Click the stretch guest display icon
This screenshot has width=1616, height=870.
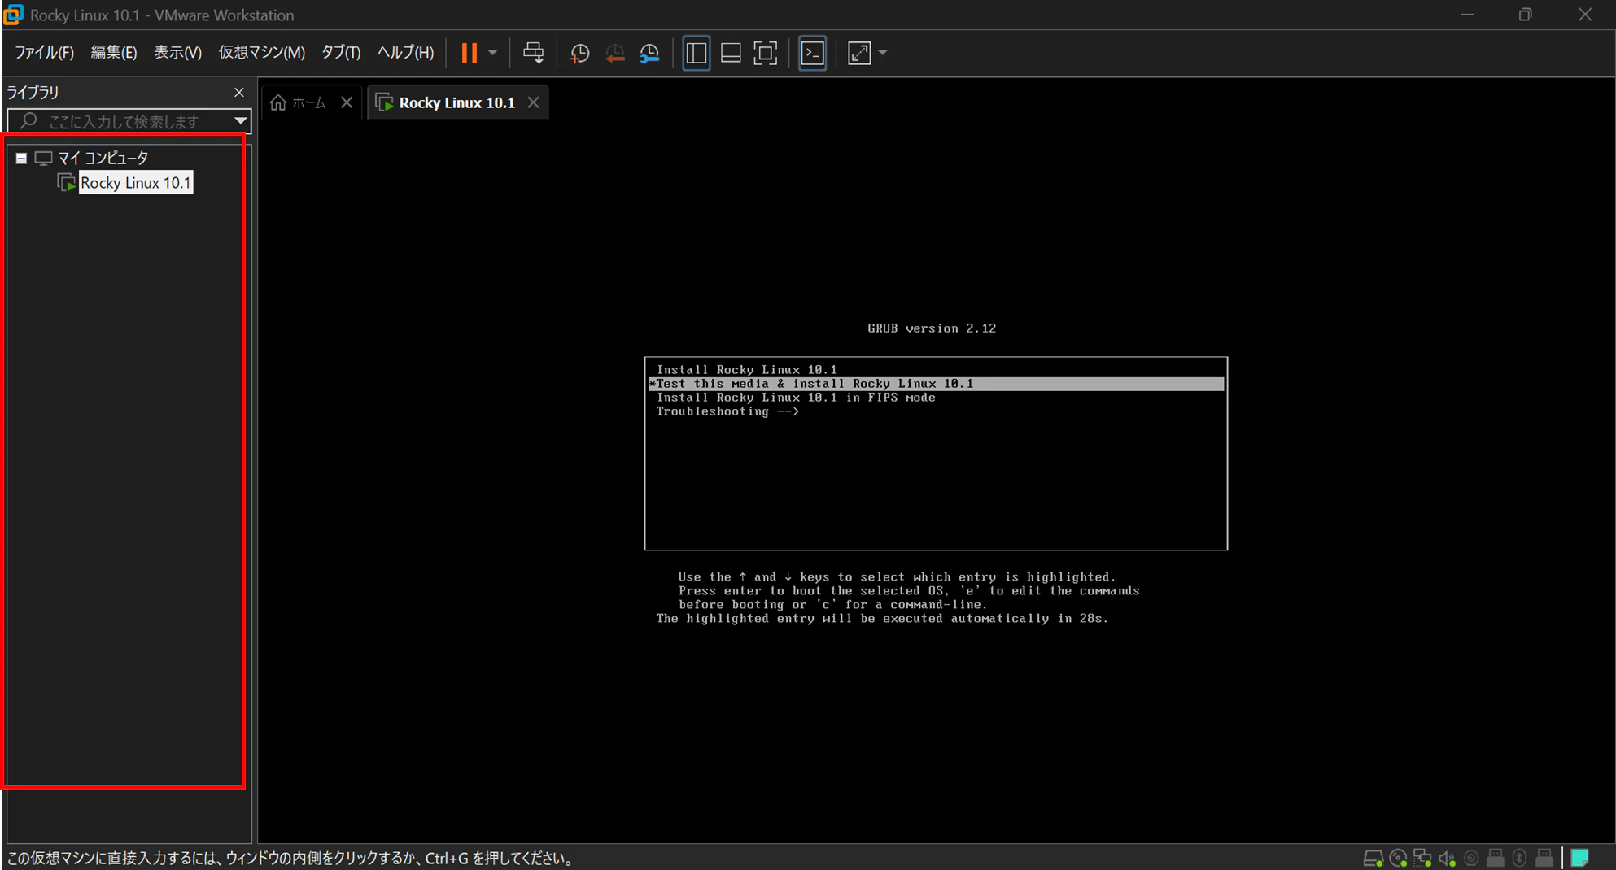coord(859,54)
